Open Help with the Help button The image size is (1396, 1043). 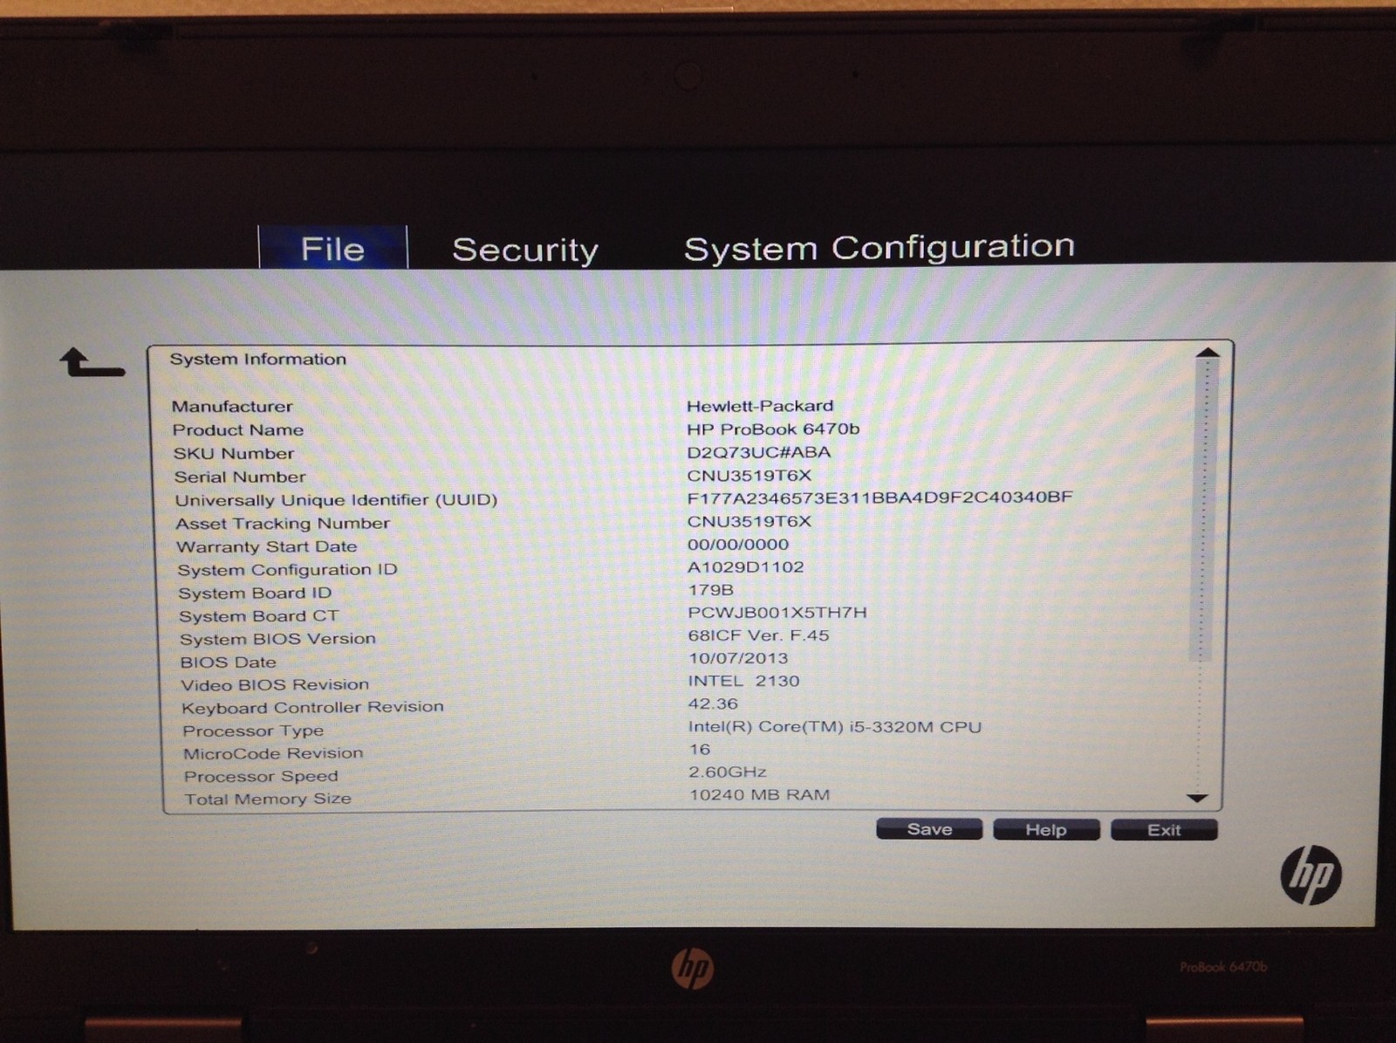pyautogui.click(x=1046, y=830)
